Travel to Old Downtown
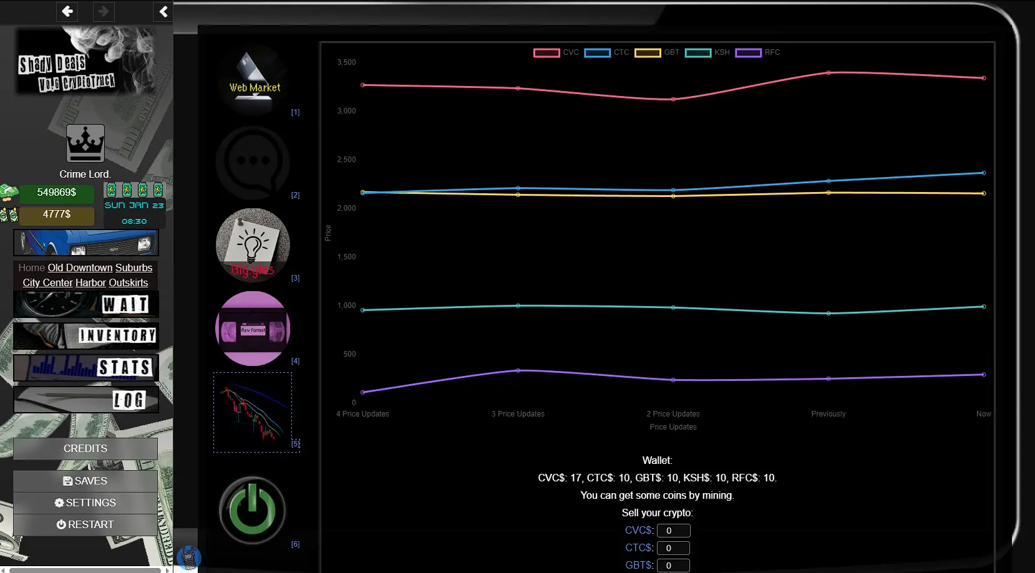The width and height of the screenshot is (1035, 573). click(80, 267)
